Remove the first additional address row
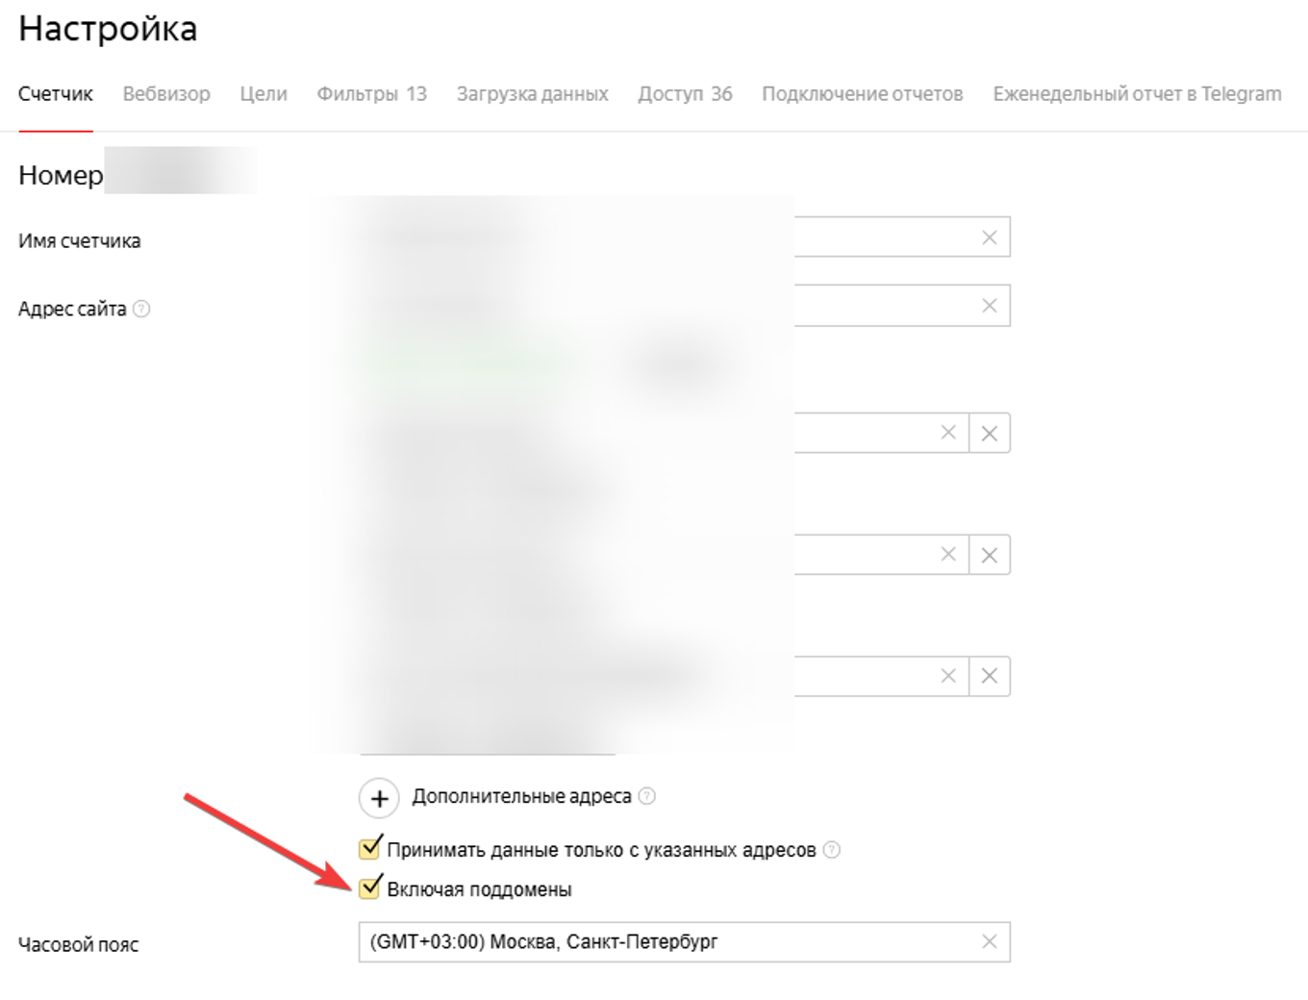This screenshot has height=1000, width=1308. (x=989, y=434)
